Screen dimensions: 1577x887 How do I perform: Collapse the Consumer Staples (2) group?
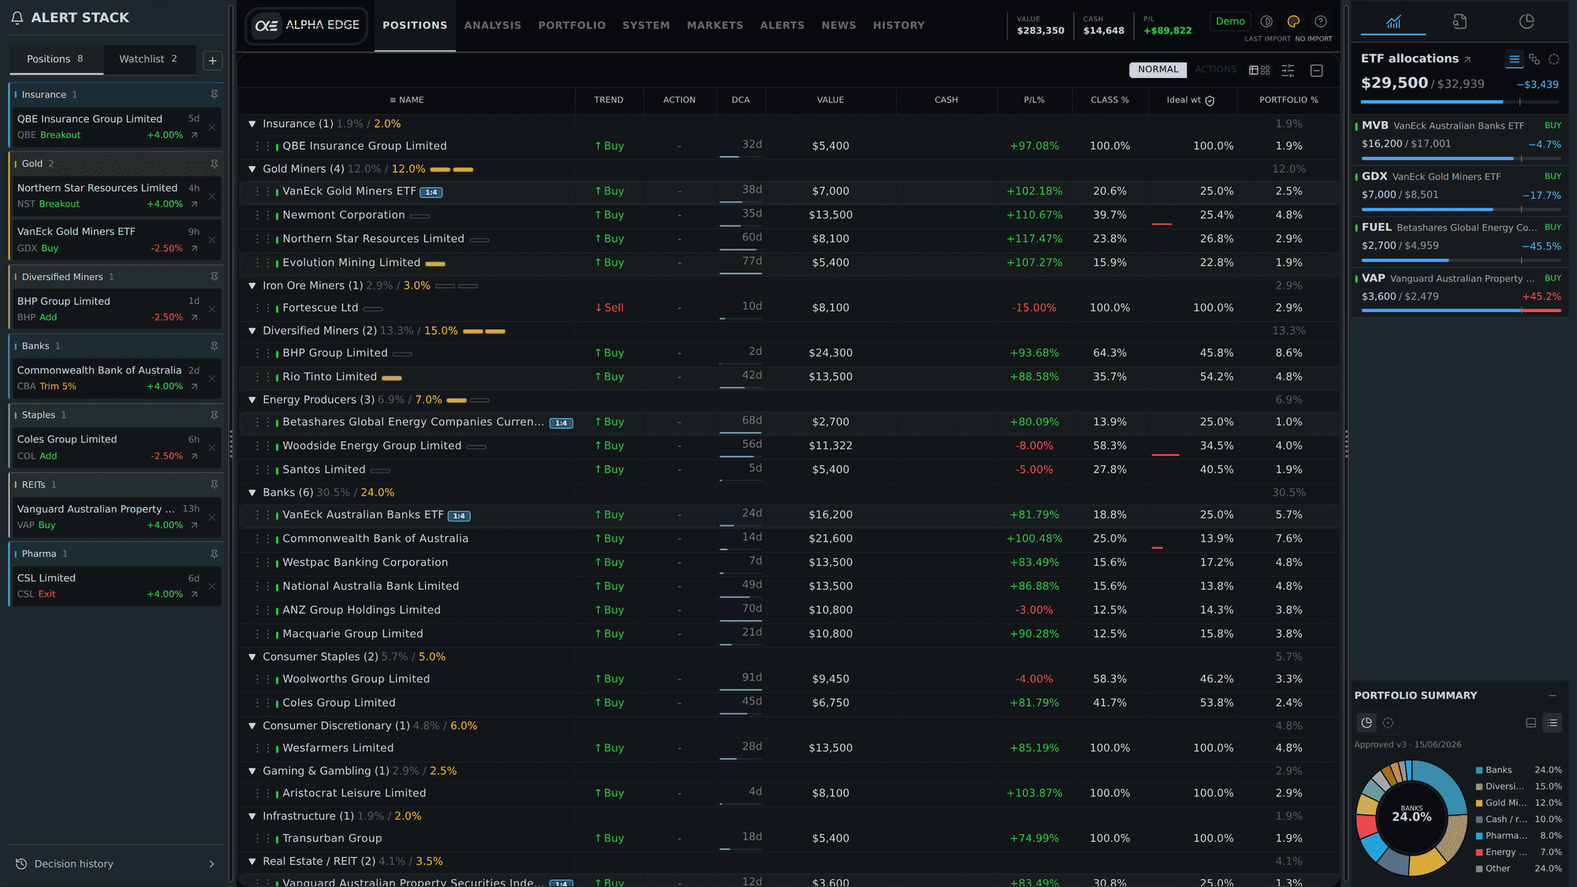coord(252,657)
